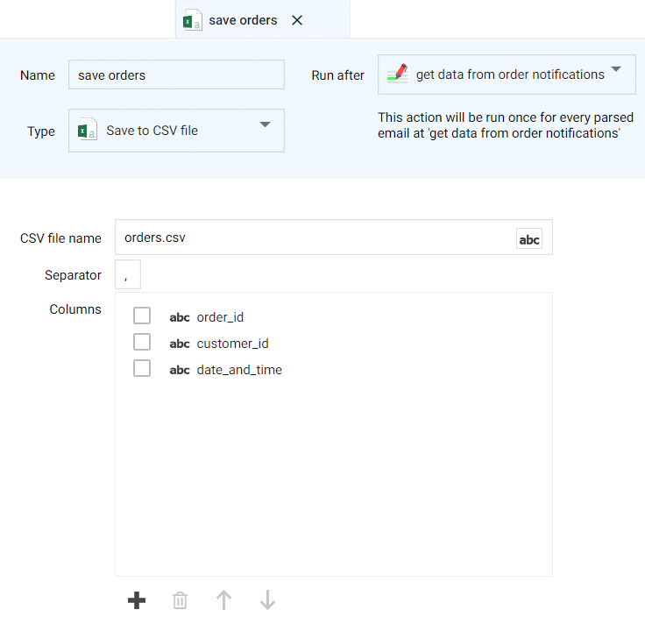Select the date_and_time column name
This screenshot has width=645, height=624.
point(239,370)
